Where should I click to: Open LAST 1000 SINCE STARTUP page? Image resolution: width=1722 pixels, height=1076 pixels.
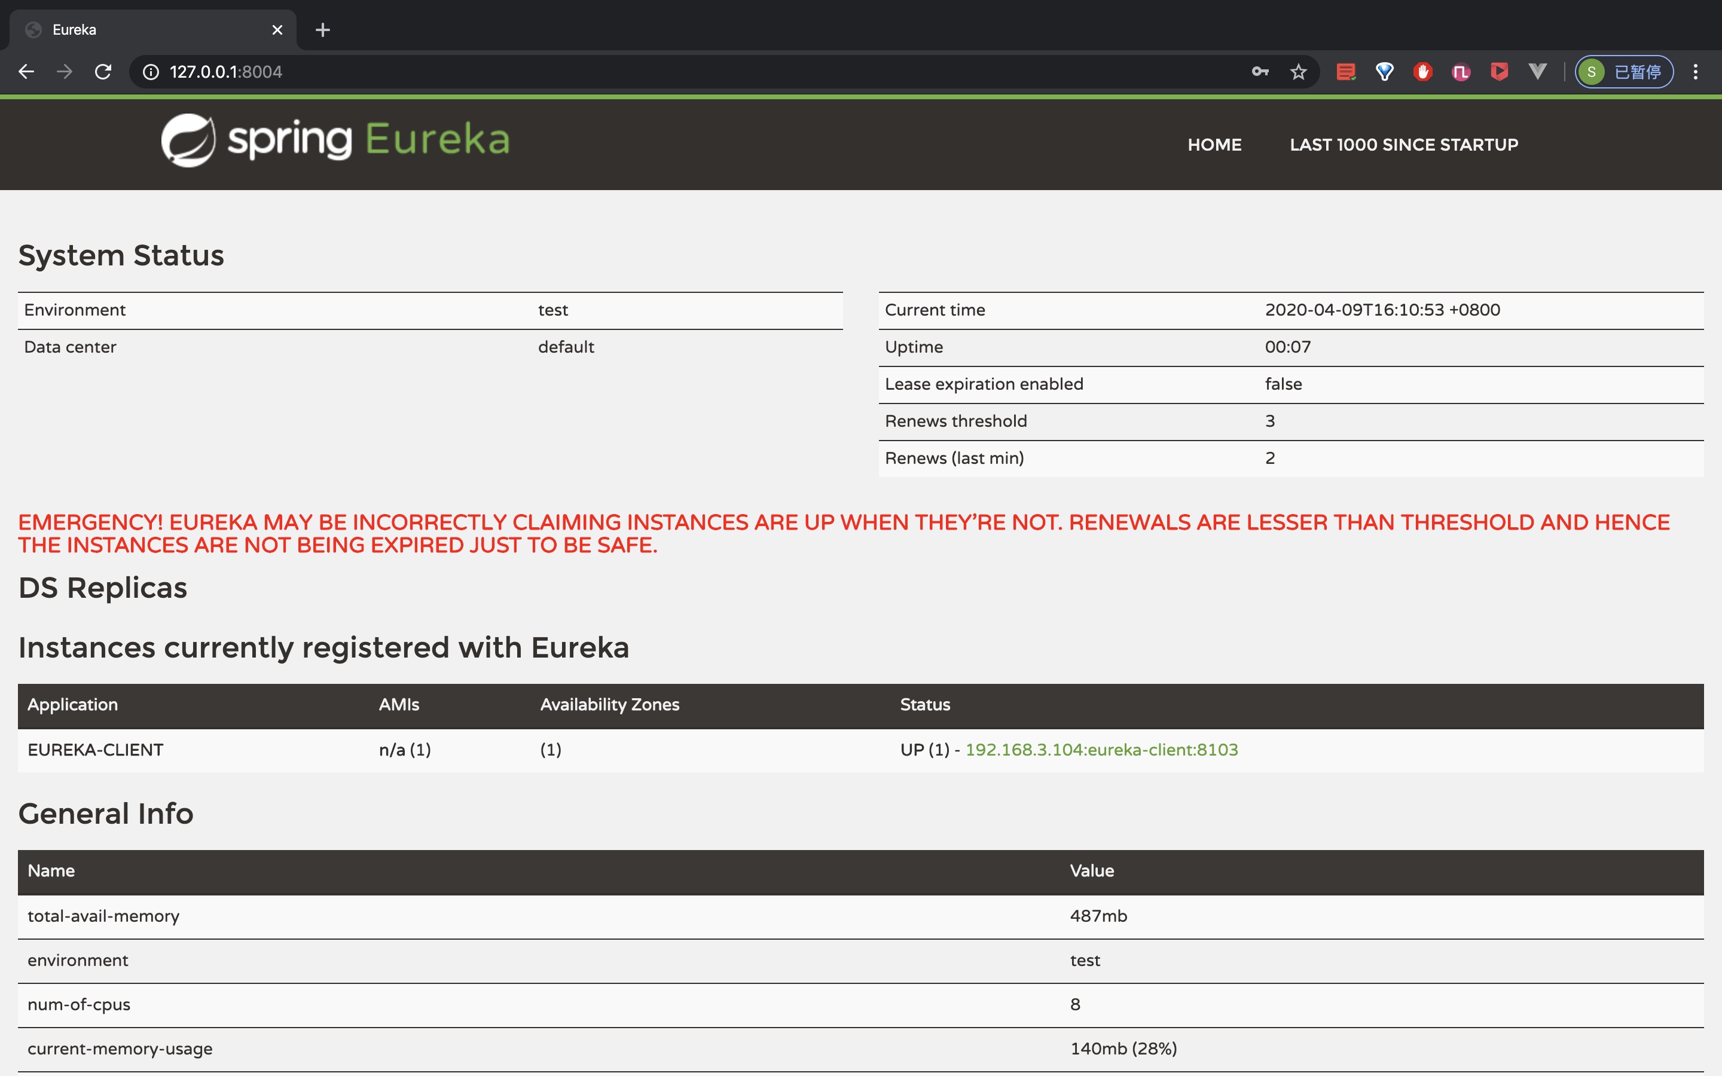1403,145
